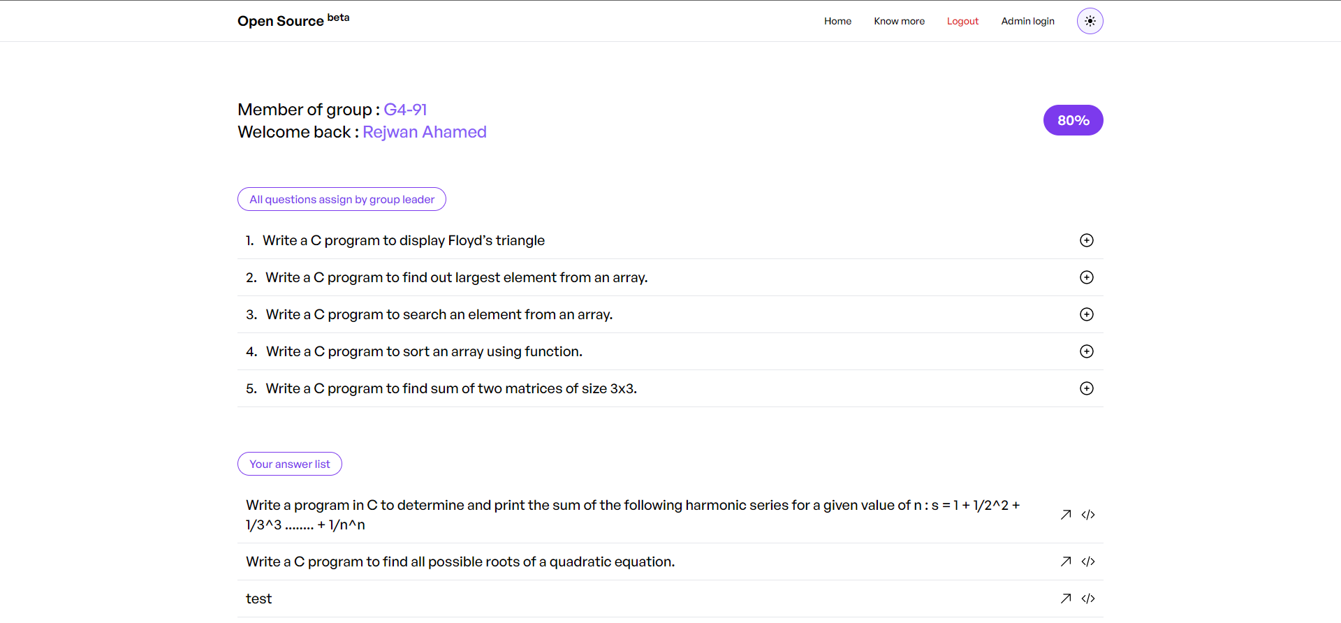1341x623 pixels.
Task: View code for quadratic equation answer
Action: click(1088, 562)
